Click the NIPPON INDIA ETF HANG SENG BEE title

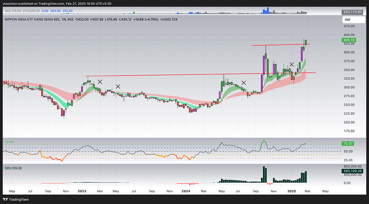32,20
